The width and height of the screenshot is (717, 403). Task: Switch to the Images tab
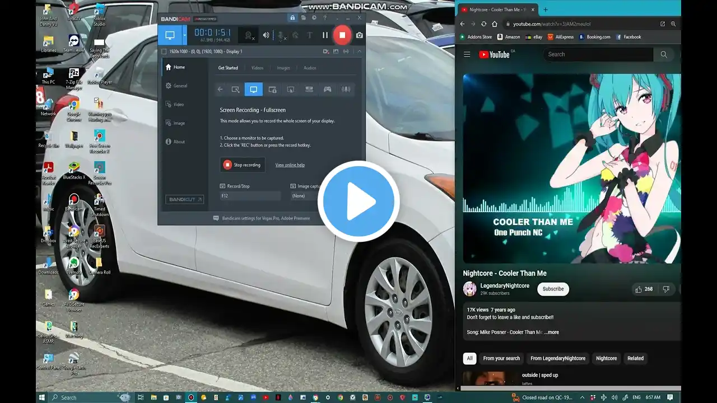(x=283, y=68)
